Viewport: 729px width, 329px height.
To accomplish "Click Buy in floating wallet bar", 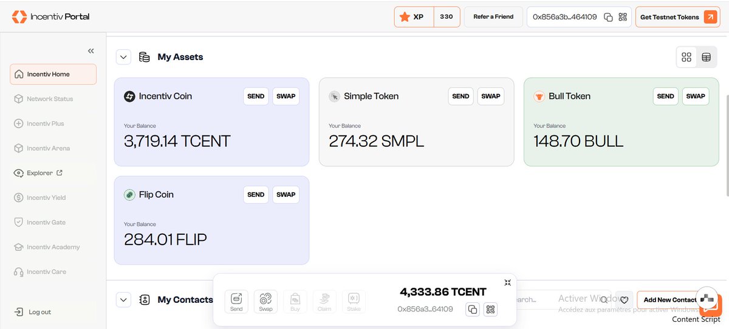I will [295, 302].
